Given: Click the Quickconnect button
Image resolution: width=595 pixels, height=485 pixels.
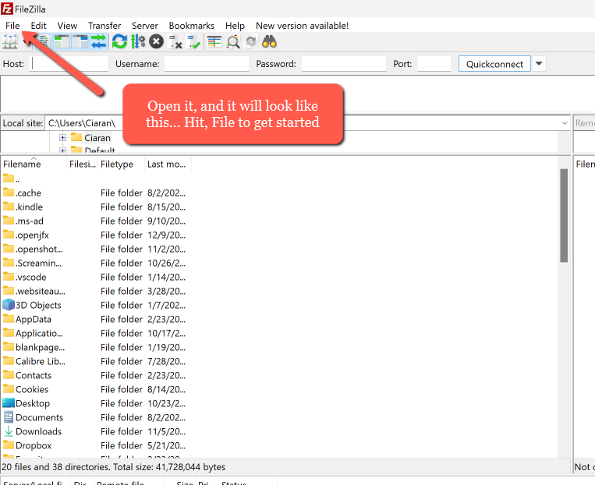Looking at the screenshot, I should (x=494, y=64).
